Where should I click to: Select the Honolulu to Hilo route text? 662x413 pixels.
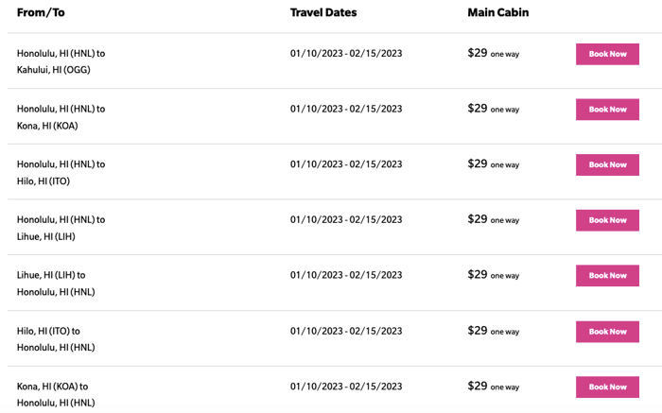(61, 172)
